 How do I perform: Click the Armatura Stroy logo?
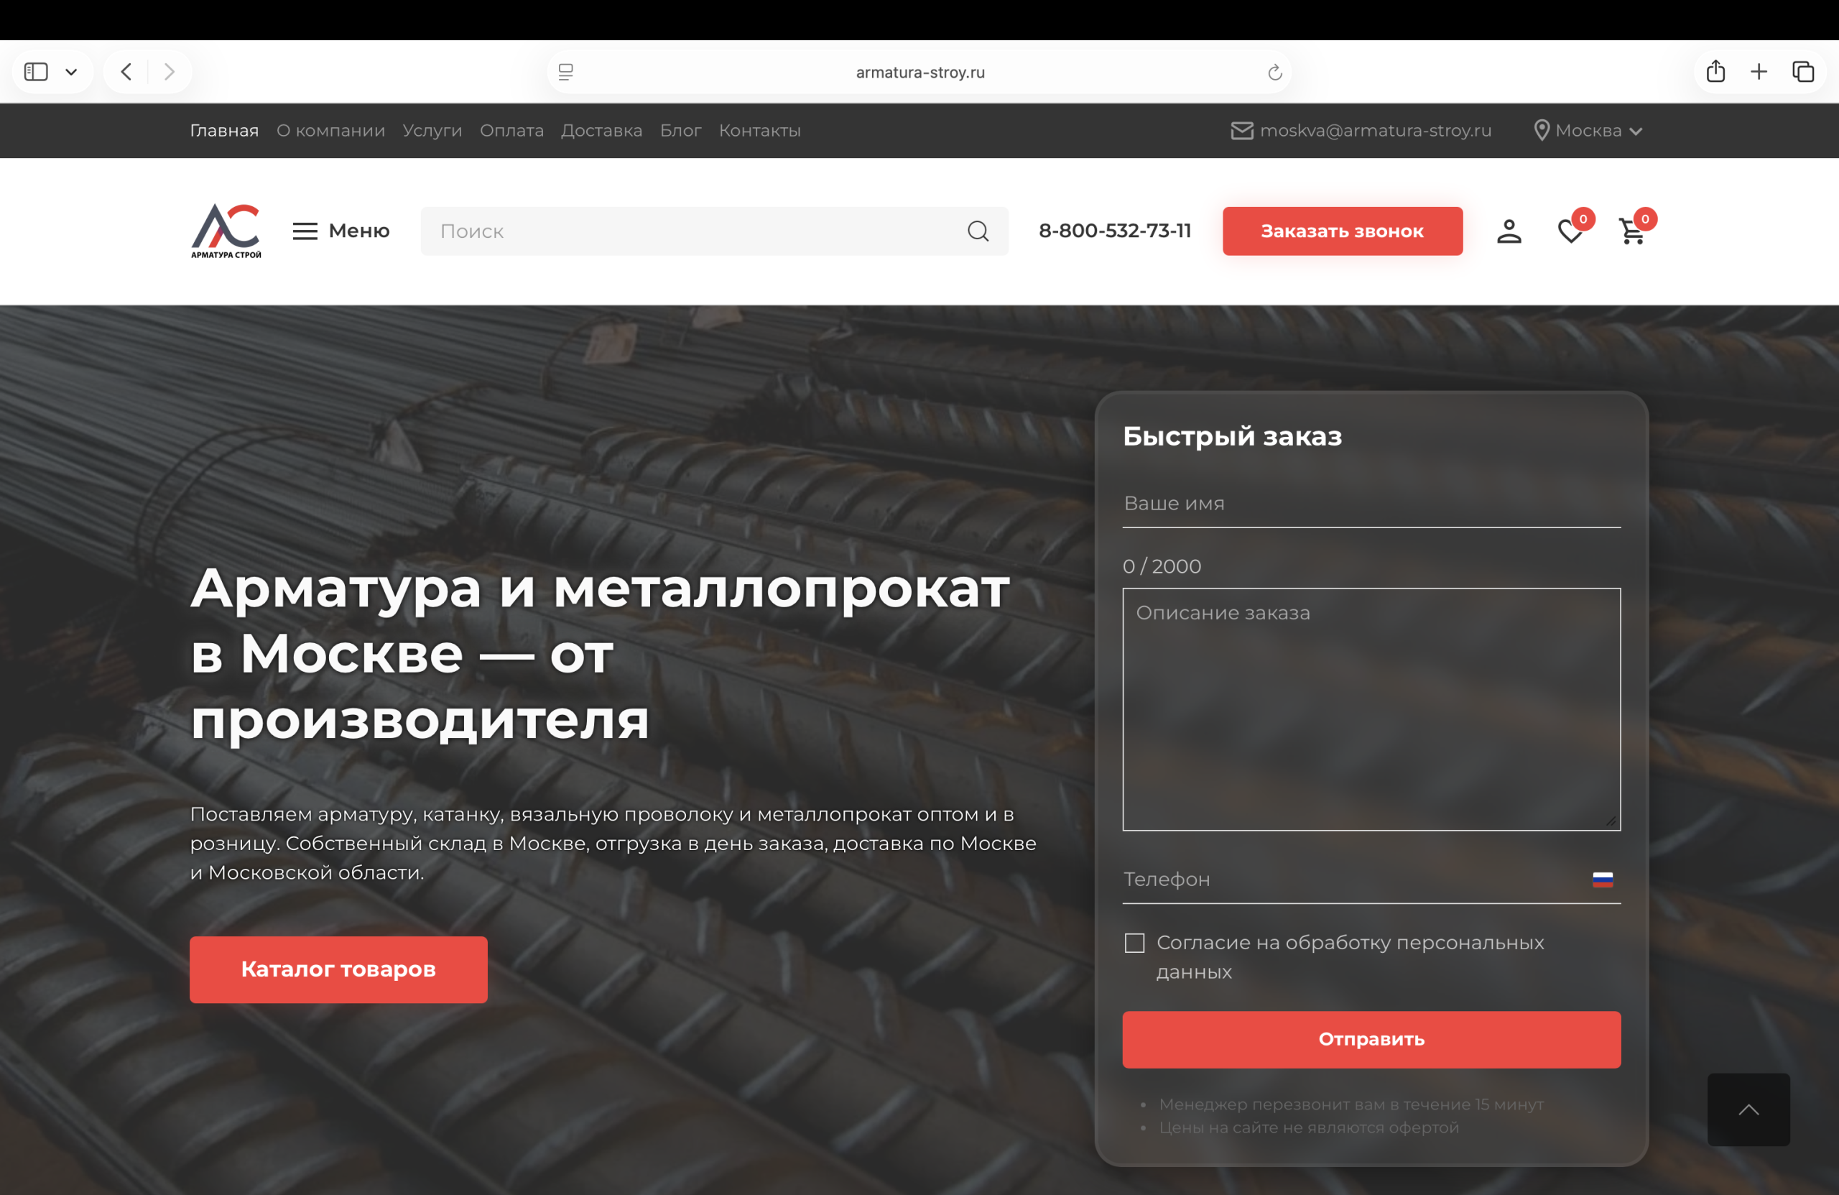point(226,231)
